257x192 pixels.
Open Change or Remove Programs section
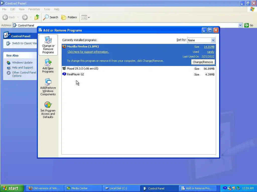48,45
